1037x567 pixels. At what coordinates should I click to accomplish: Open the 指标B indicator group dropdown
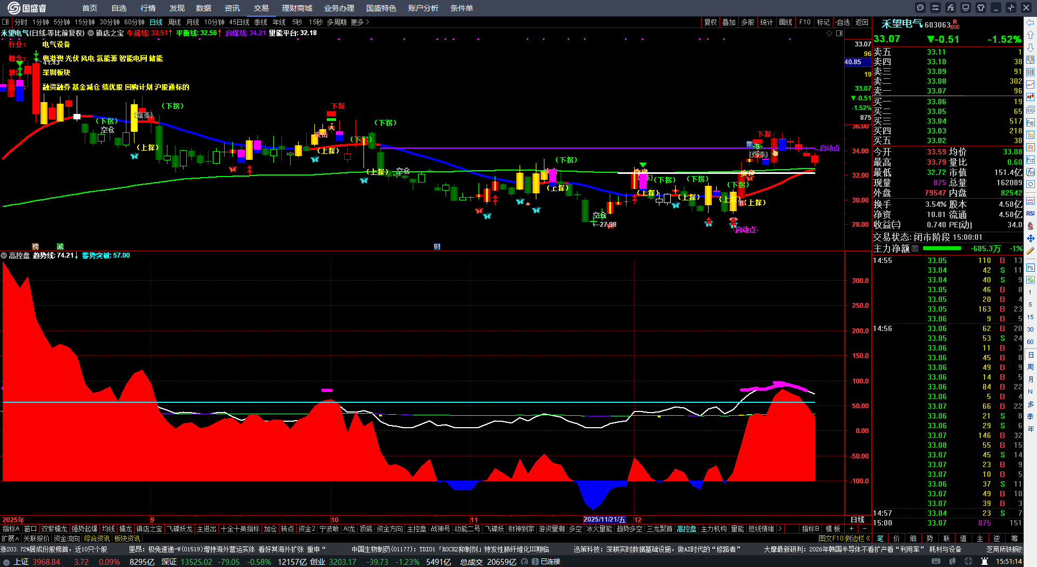[811, 529]
